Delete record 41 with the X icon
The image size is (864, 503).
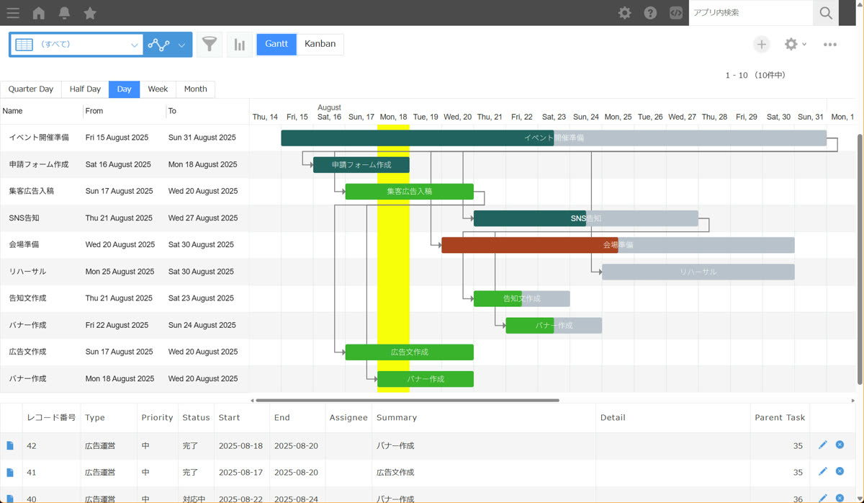[840, 471]
